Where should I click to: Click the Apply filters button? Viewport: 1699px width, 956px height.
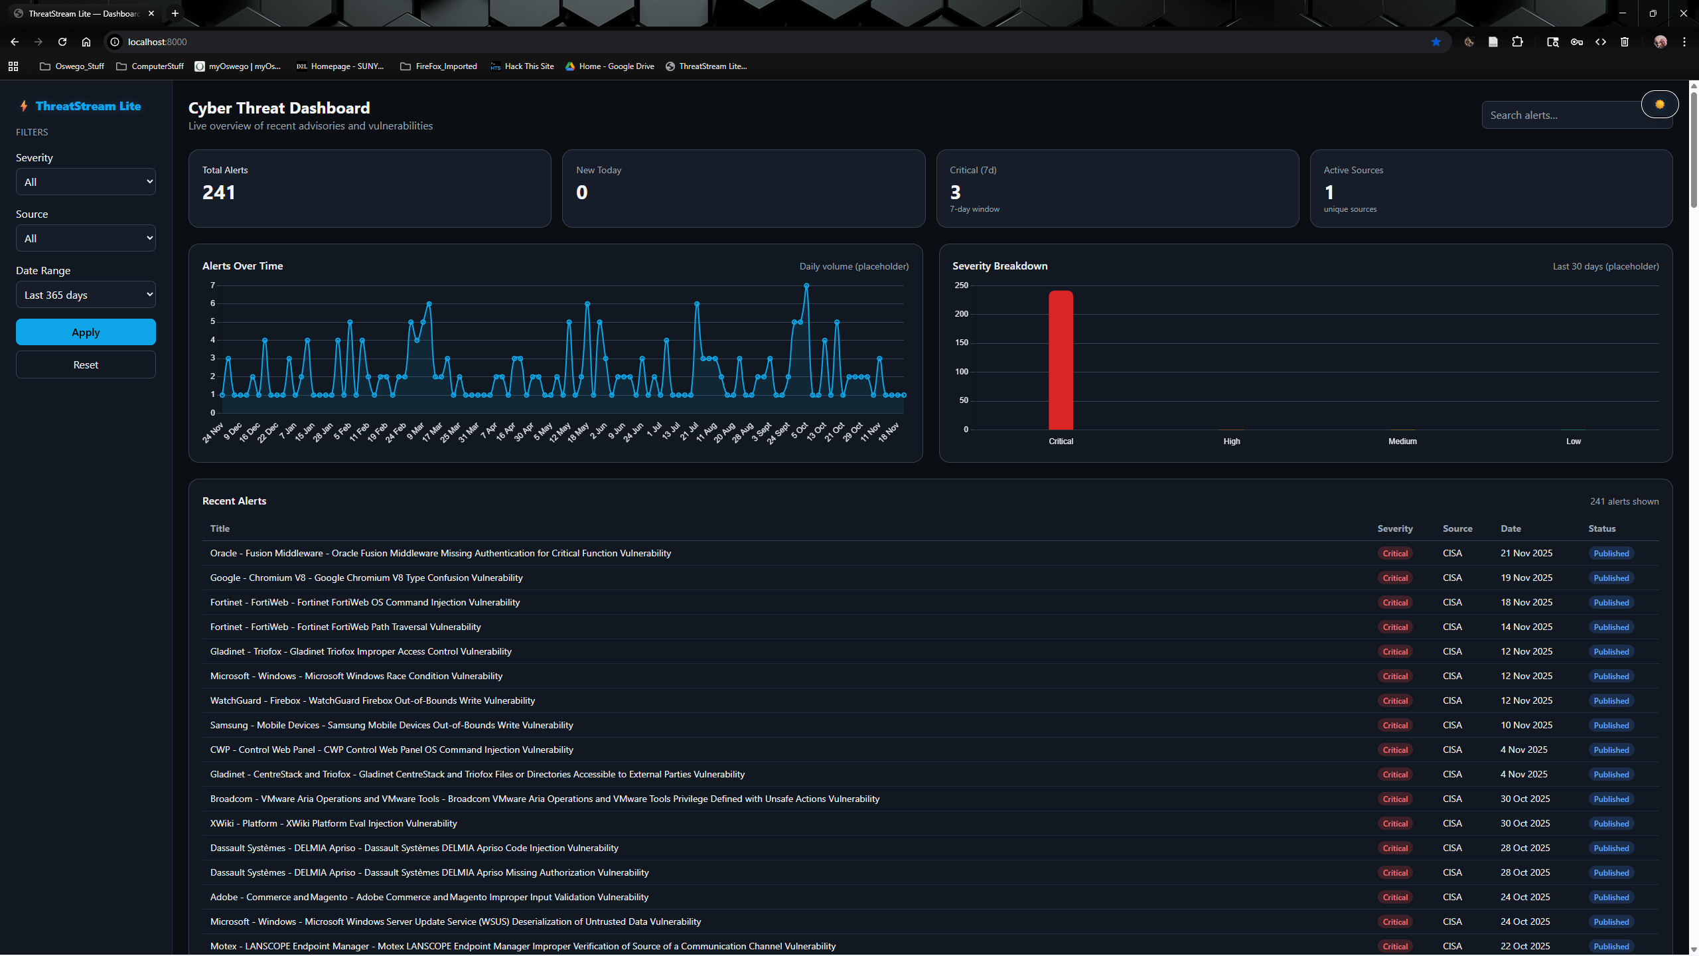coord(85,332)
